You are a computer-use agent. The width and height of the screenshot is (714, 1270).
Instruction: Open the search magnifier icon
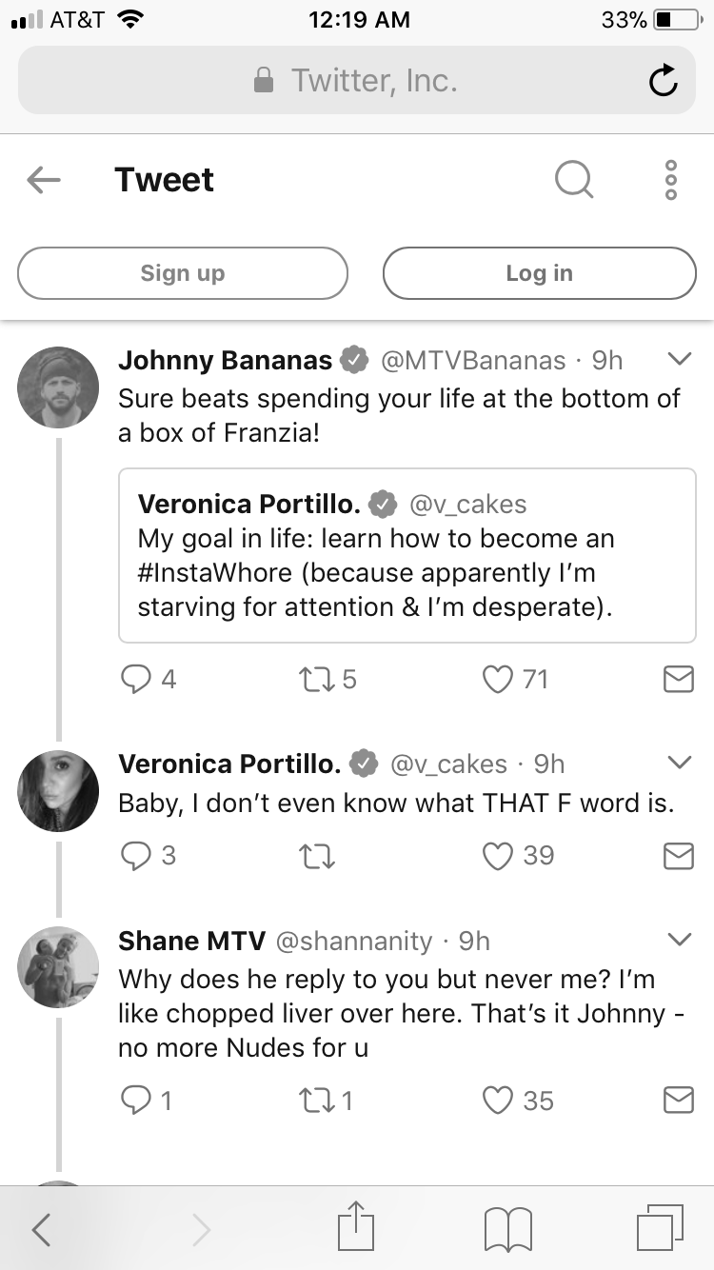[574, 179]
